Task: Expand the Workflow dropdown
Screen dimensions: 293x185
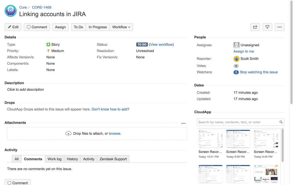Action: coord(121,27)
